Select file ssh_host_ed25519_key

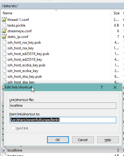[25, 59]
